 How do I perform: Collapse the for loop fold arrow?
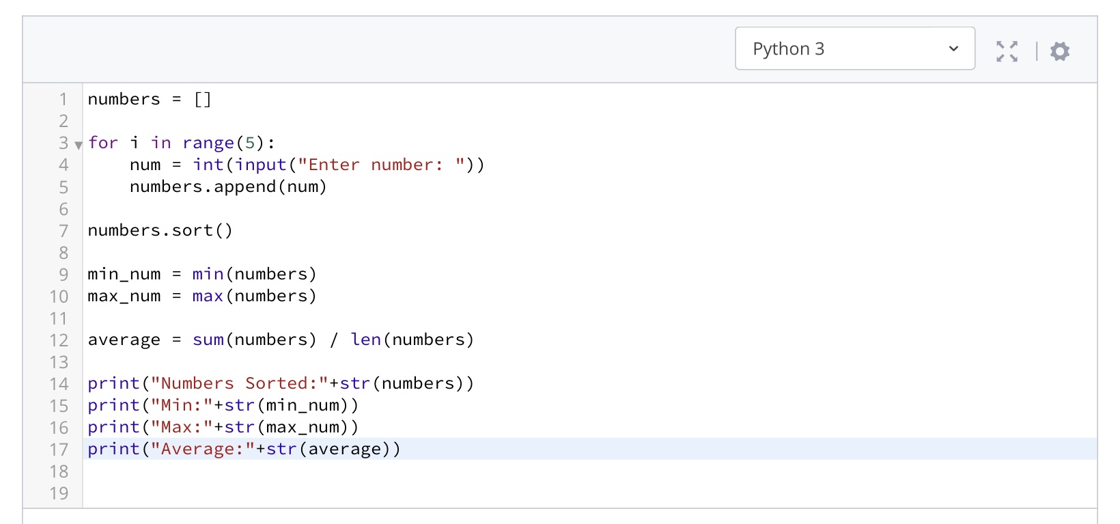point(79,145)
